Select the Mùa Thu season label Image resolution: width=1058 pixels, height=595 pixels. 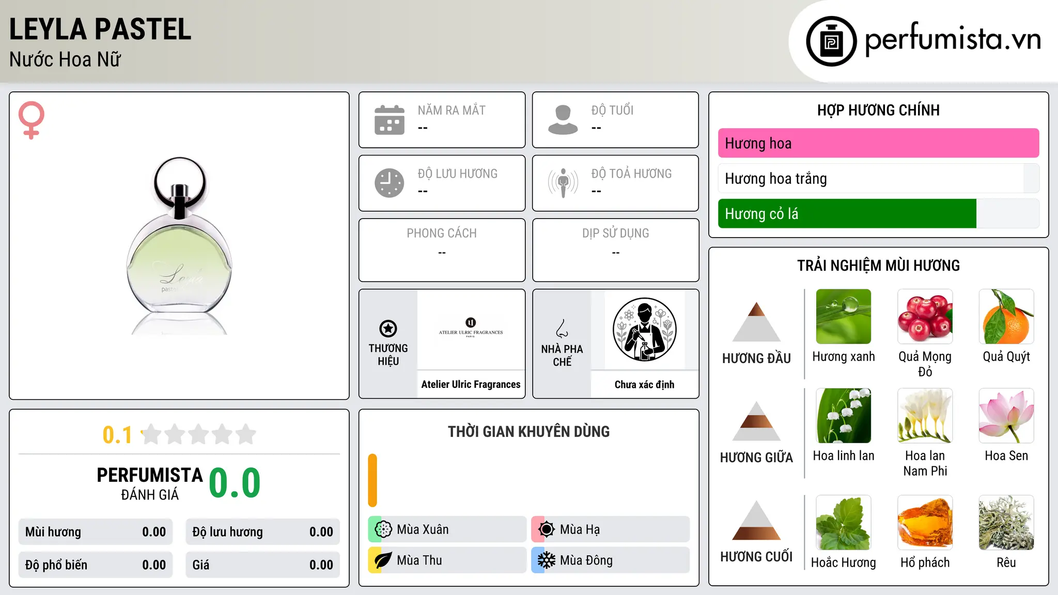point(419,560)
